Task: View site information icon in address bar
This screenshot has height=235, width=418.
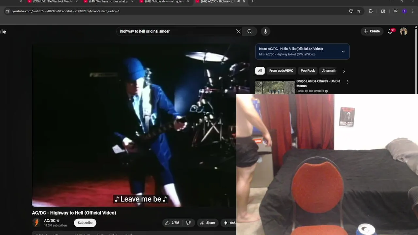Action: 8,11
